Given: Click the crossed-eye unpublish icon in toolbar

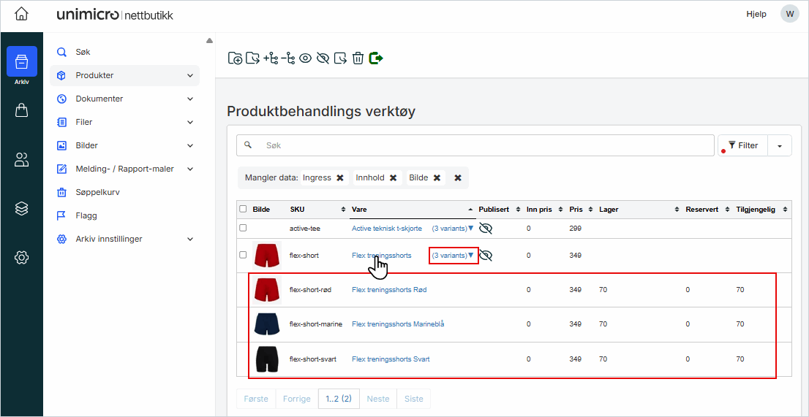Looking at the screenshot, I should 323,58.
